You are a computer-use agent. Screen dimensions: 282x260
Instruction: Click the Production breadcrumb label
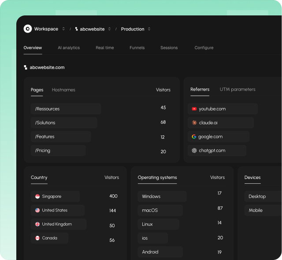pos(133,29)
